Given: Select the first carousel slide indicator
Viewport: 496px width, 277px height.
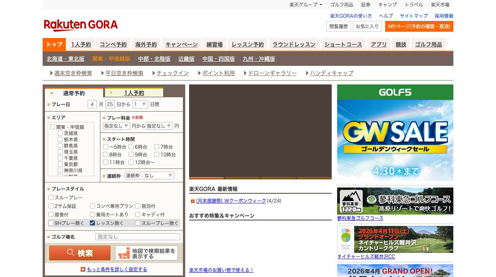Looking at the screenshot, I should pyautogui.click(x=206, y=178).
